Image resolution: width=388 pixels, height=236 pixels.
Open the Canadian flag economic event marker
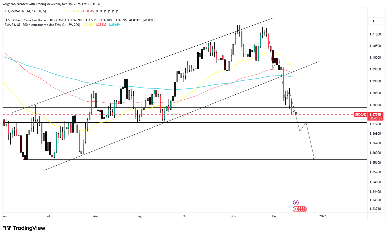point(295,209)
